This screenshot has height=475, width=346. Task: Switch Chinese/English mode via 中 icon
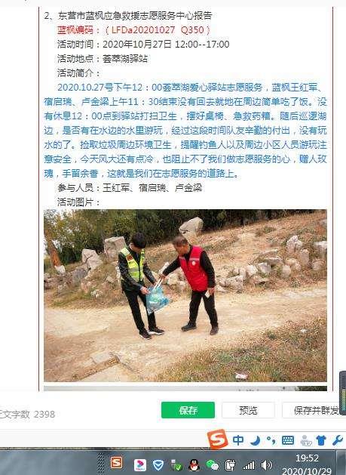(x=238, y=440)
